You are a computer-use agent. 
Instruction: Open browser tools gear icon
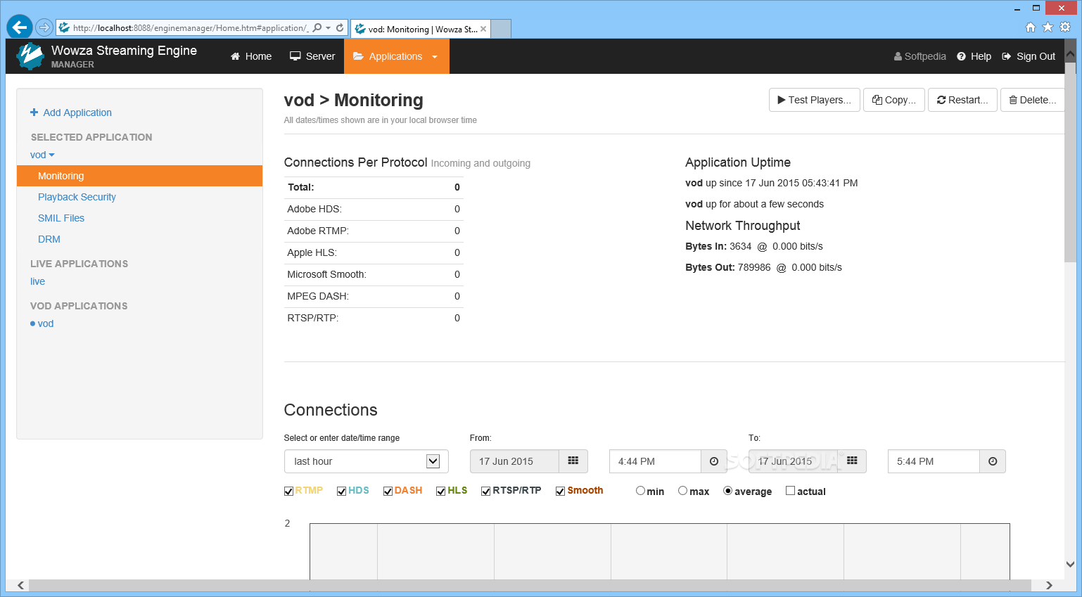(x=1065, y=27)
